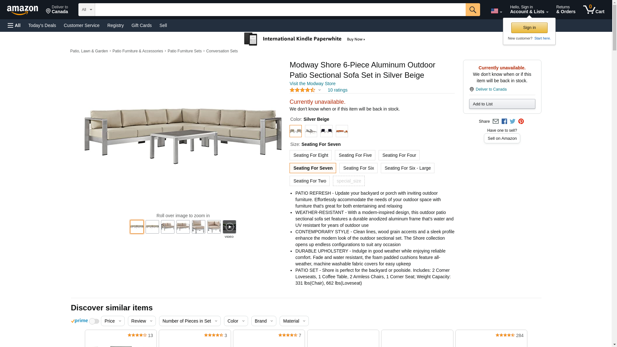Go to the Amazon home logo
This screenshot has height=347, width=617.
pyautogui.click(x=22, y=10)
